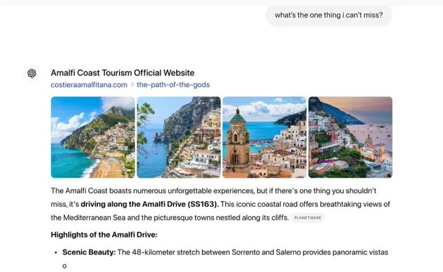
Task: Open the third photo showing bell tower
Action: (264, 137)
